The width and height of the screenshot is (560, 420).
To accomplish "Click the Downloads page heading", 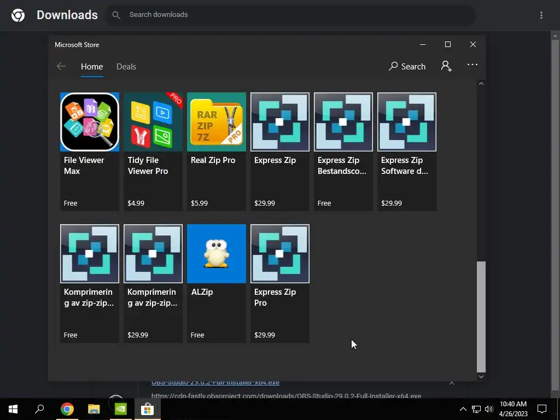I will click(x=67, y=15).
